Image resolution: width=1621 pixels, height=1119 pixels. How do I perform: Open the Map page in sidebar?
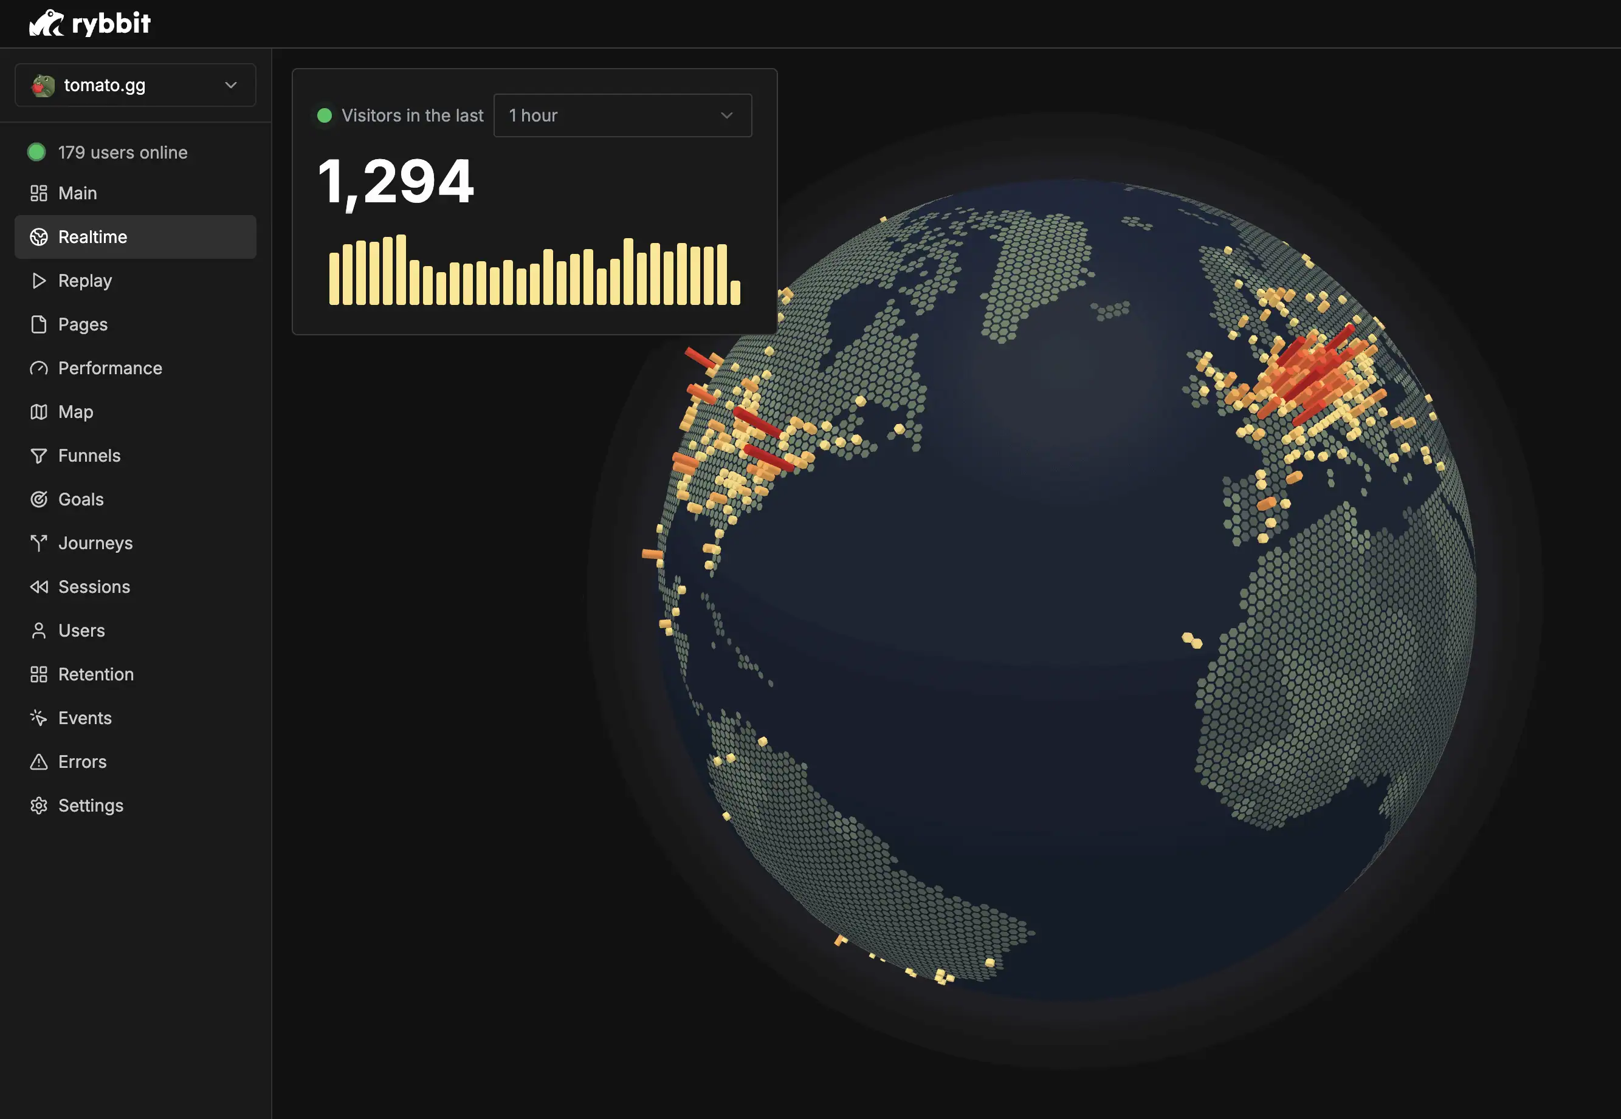click(75, 411)
